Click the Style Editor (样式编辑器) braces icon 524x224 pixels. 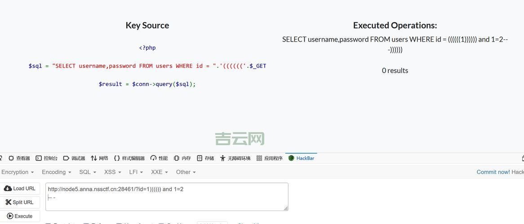click(x=117, y=158)
